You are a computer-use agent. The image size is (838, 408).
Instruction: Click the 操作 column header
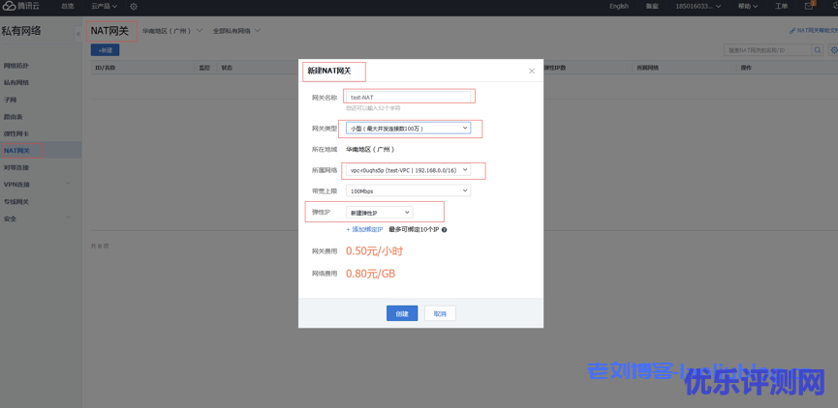click(747, 69)
